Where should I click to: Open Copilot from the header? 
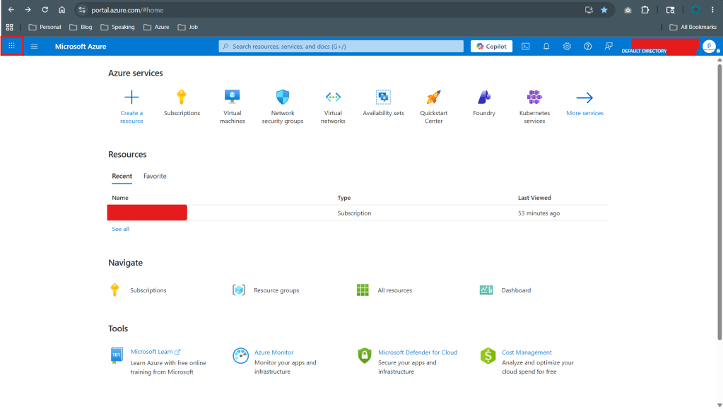(491, 46)
